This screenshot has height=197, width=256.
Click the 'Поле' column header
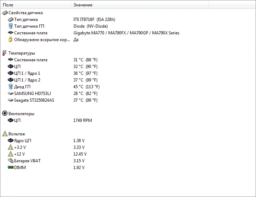(36, 5)
